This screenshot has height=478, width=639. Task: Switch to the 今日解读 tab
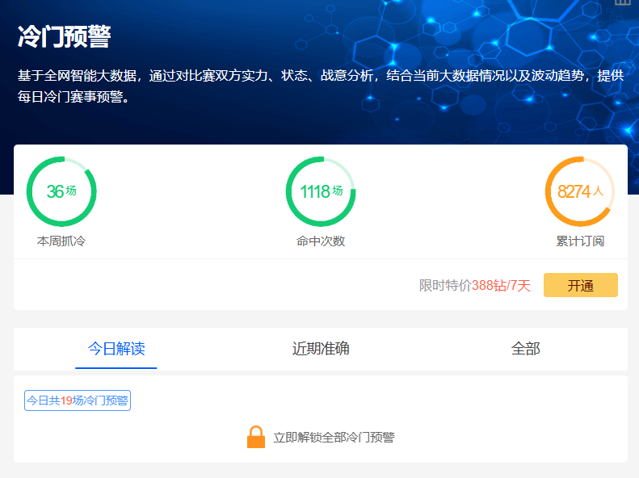tap(116, 349)
